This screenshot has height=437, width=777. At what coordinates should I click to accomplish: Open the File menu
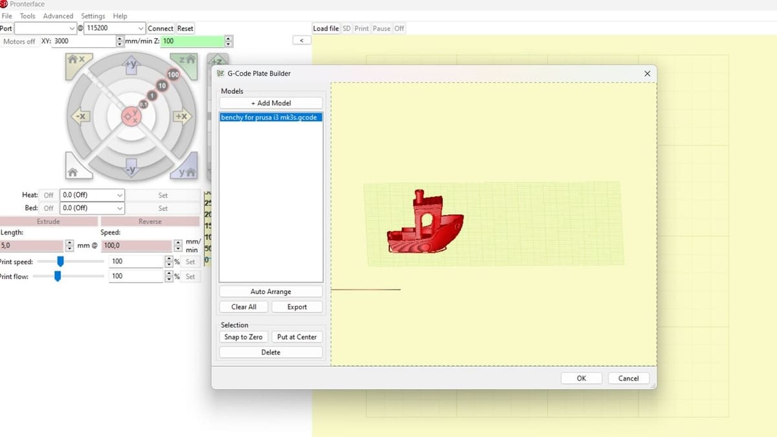point(7,16)
